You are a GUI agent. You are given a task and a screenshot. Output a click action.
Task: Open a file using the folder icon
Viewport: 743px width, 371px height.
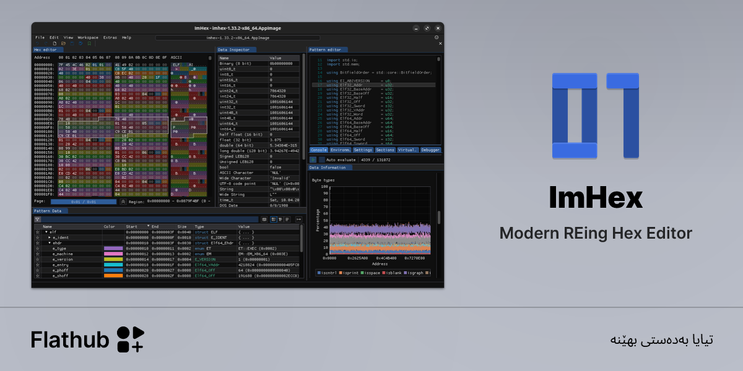tap(63, 43)
